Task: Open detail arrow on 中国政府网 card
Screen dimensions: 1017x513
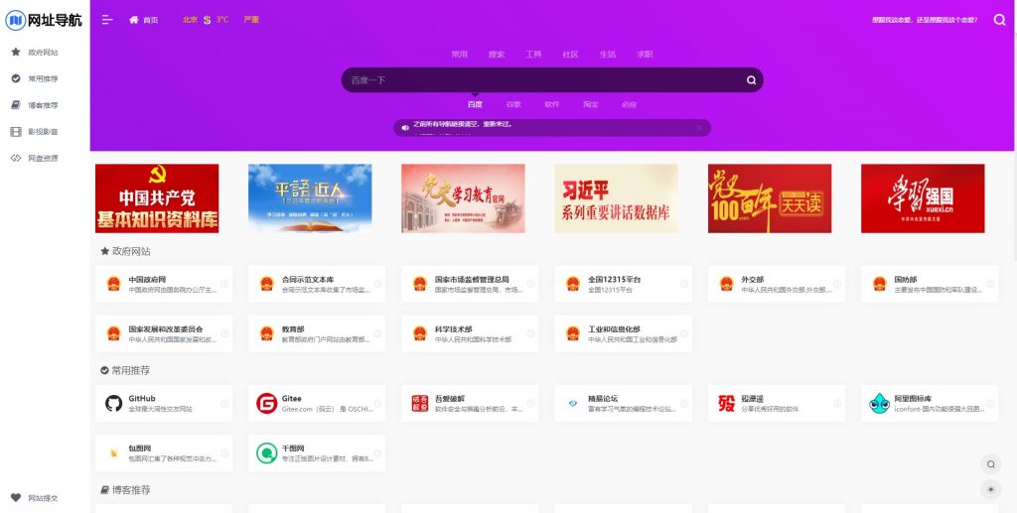Action: [x=224, y=284]
